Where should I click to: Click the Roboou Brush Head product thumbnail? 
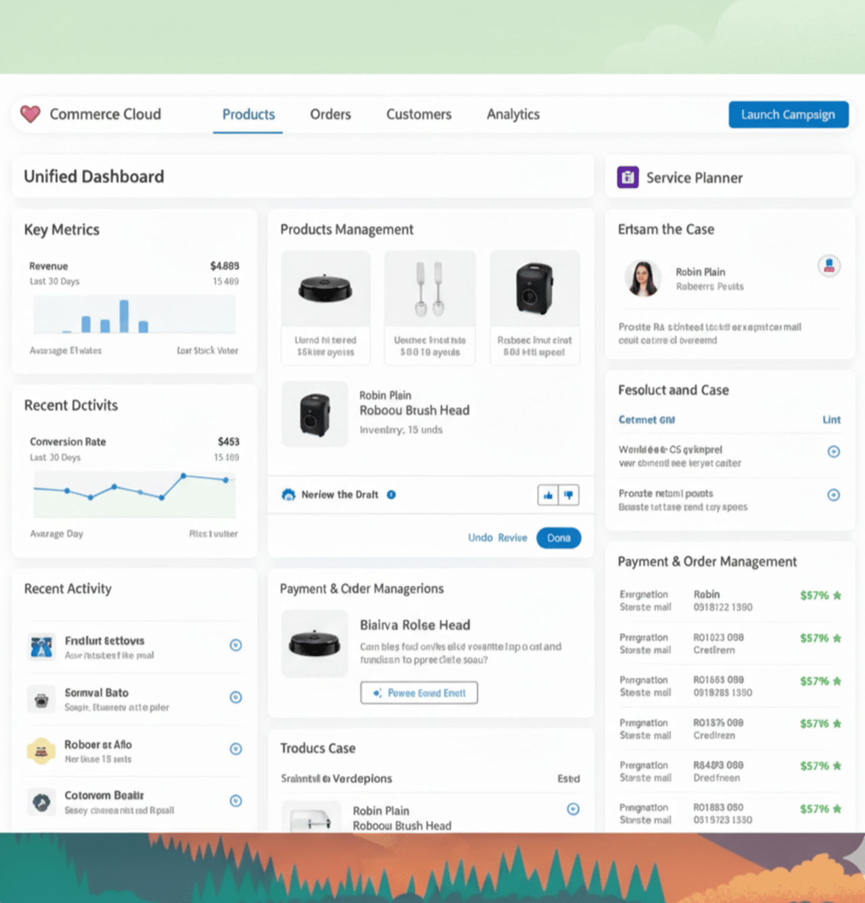click(315, 413)
